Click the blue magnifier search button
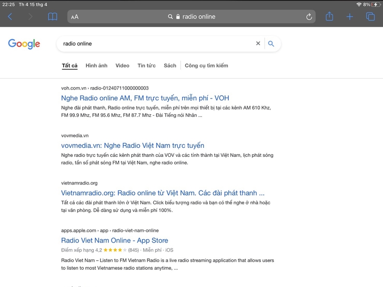 point(271,44)
